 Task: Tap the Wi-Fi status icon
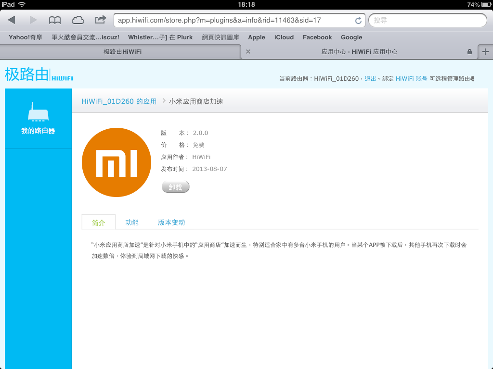click(x=22, y=4)
